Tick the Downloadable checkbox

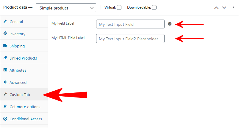point(154,7)
